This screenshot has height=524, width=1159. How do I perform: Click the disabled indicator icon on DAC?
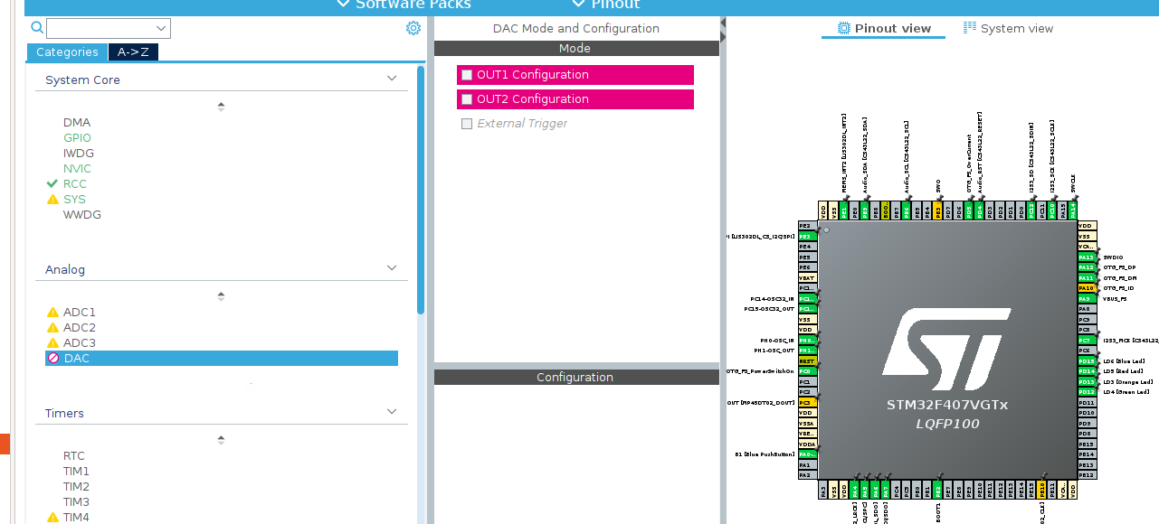(54, 358)
